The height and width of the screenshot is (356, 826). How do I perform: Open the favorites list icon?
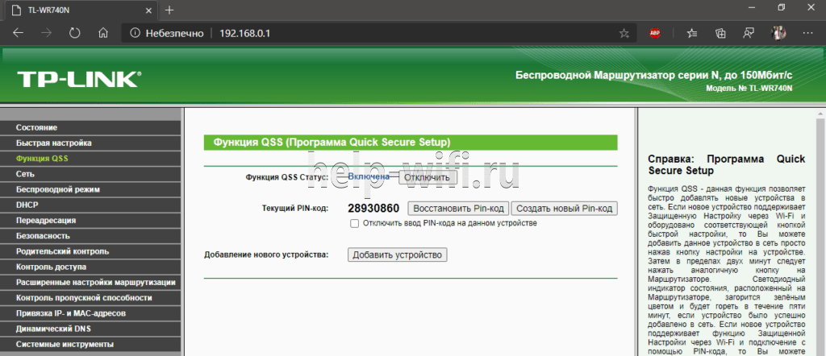(x=692, y=33)
